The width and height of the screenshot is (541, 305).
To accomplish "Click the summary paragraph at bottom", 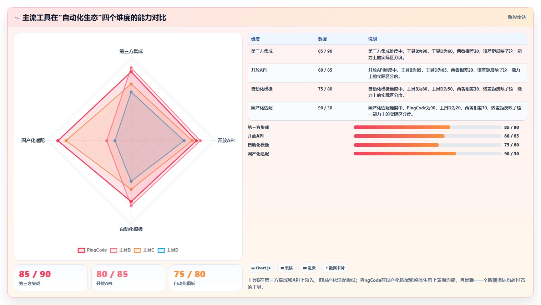I will (x=387, y=284).
